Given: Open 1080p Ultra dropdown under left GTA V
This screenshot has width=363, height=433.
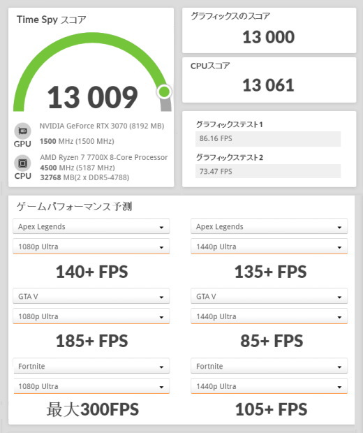Looking at the screenshot, I should 91,316.
